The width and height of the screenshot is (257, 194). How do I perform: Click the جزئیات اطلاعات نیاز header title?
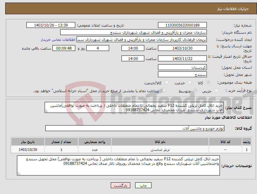click(x=233, y=9)
